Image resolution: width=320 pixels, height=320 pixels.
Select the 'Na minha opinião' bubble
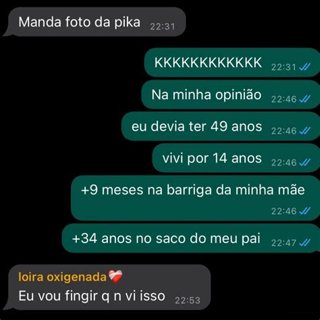[x=231, y=95]
